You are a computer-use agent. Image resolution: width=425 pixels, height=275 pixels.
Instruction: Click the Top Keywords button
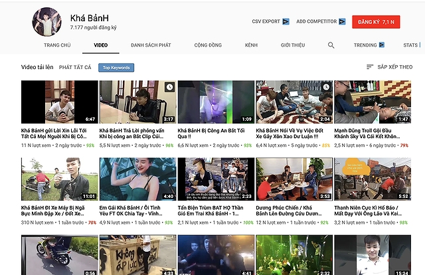click(116, 68)
